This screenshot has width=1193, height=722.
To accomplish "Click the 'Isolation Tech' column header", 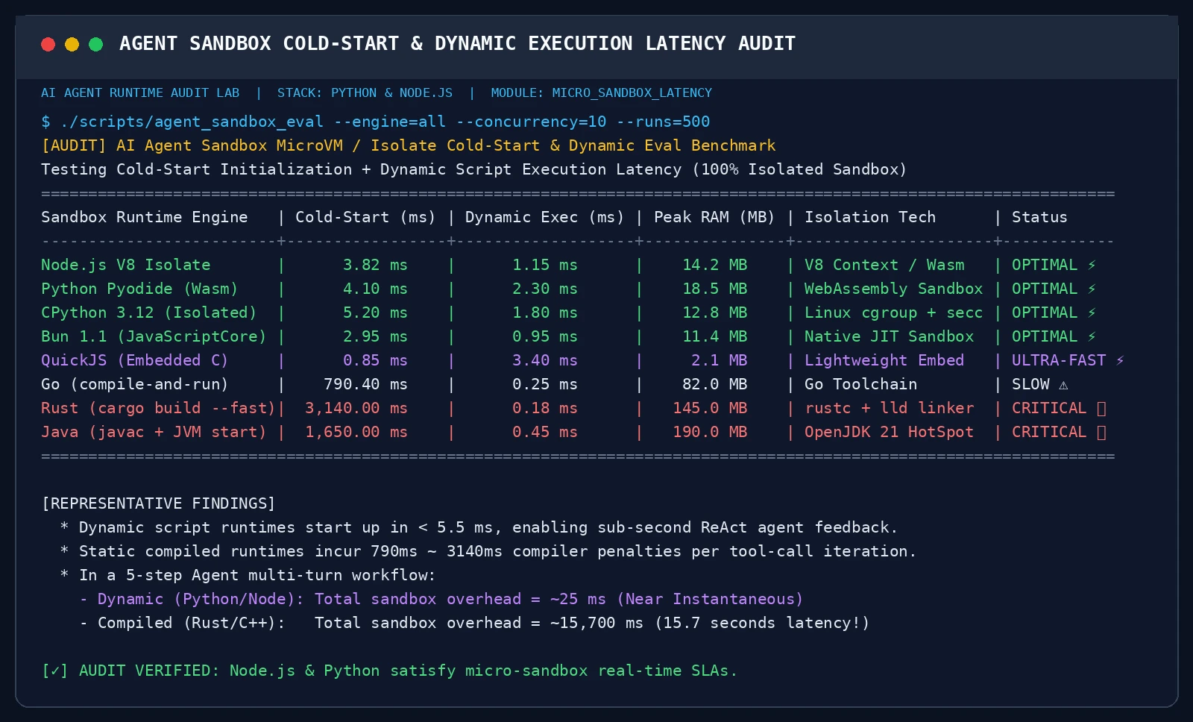I will tap(869, 217).
